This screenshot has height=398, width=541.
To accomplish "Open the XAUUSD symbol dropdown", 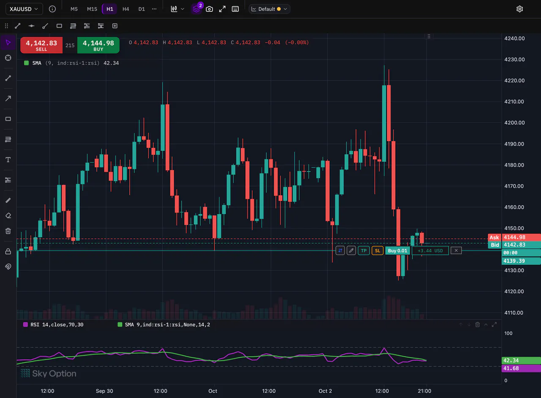I will [x=24, y=9].
